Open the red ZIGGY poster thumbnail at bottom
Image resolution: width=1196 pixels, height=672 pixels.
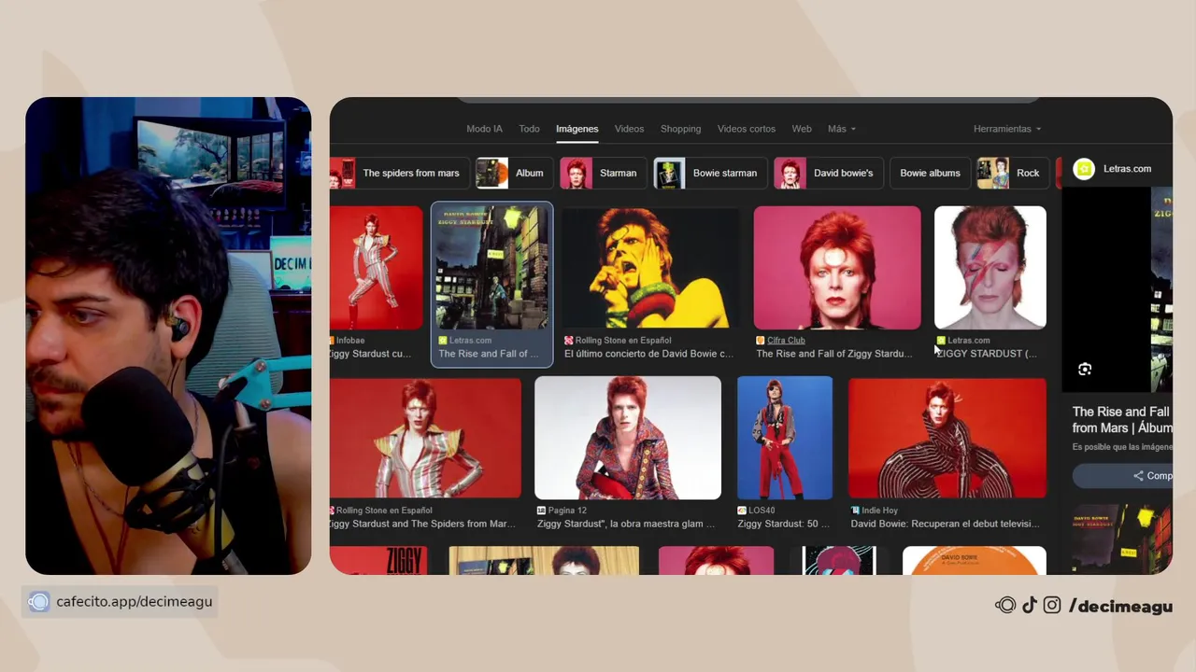(x=378, y=560)
